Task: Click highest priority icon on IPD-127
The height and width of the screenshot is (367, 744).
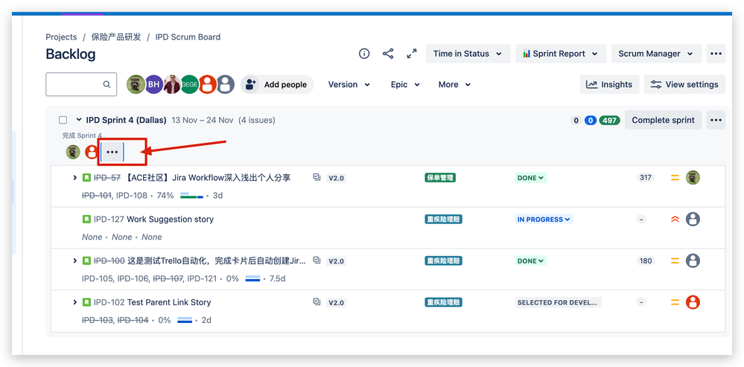Action: 675,219
